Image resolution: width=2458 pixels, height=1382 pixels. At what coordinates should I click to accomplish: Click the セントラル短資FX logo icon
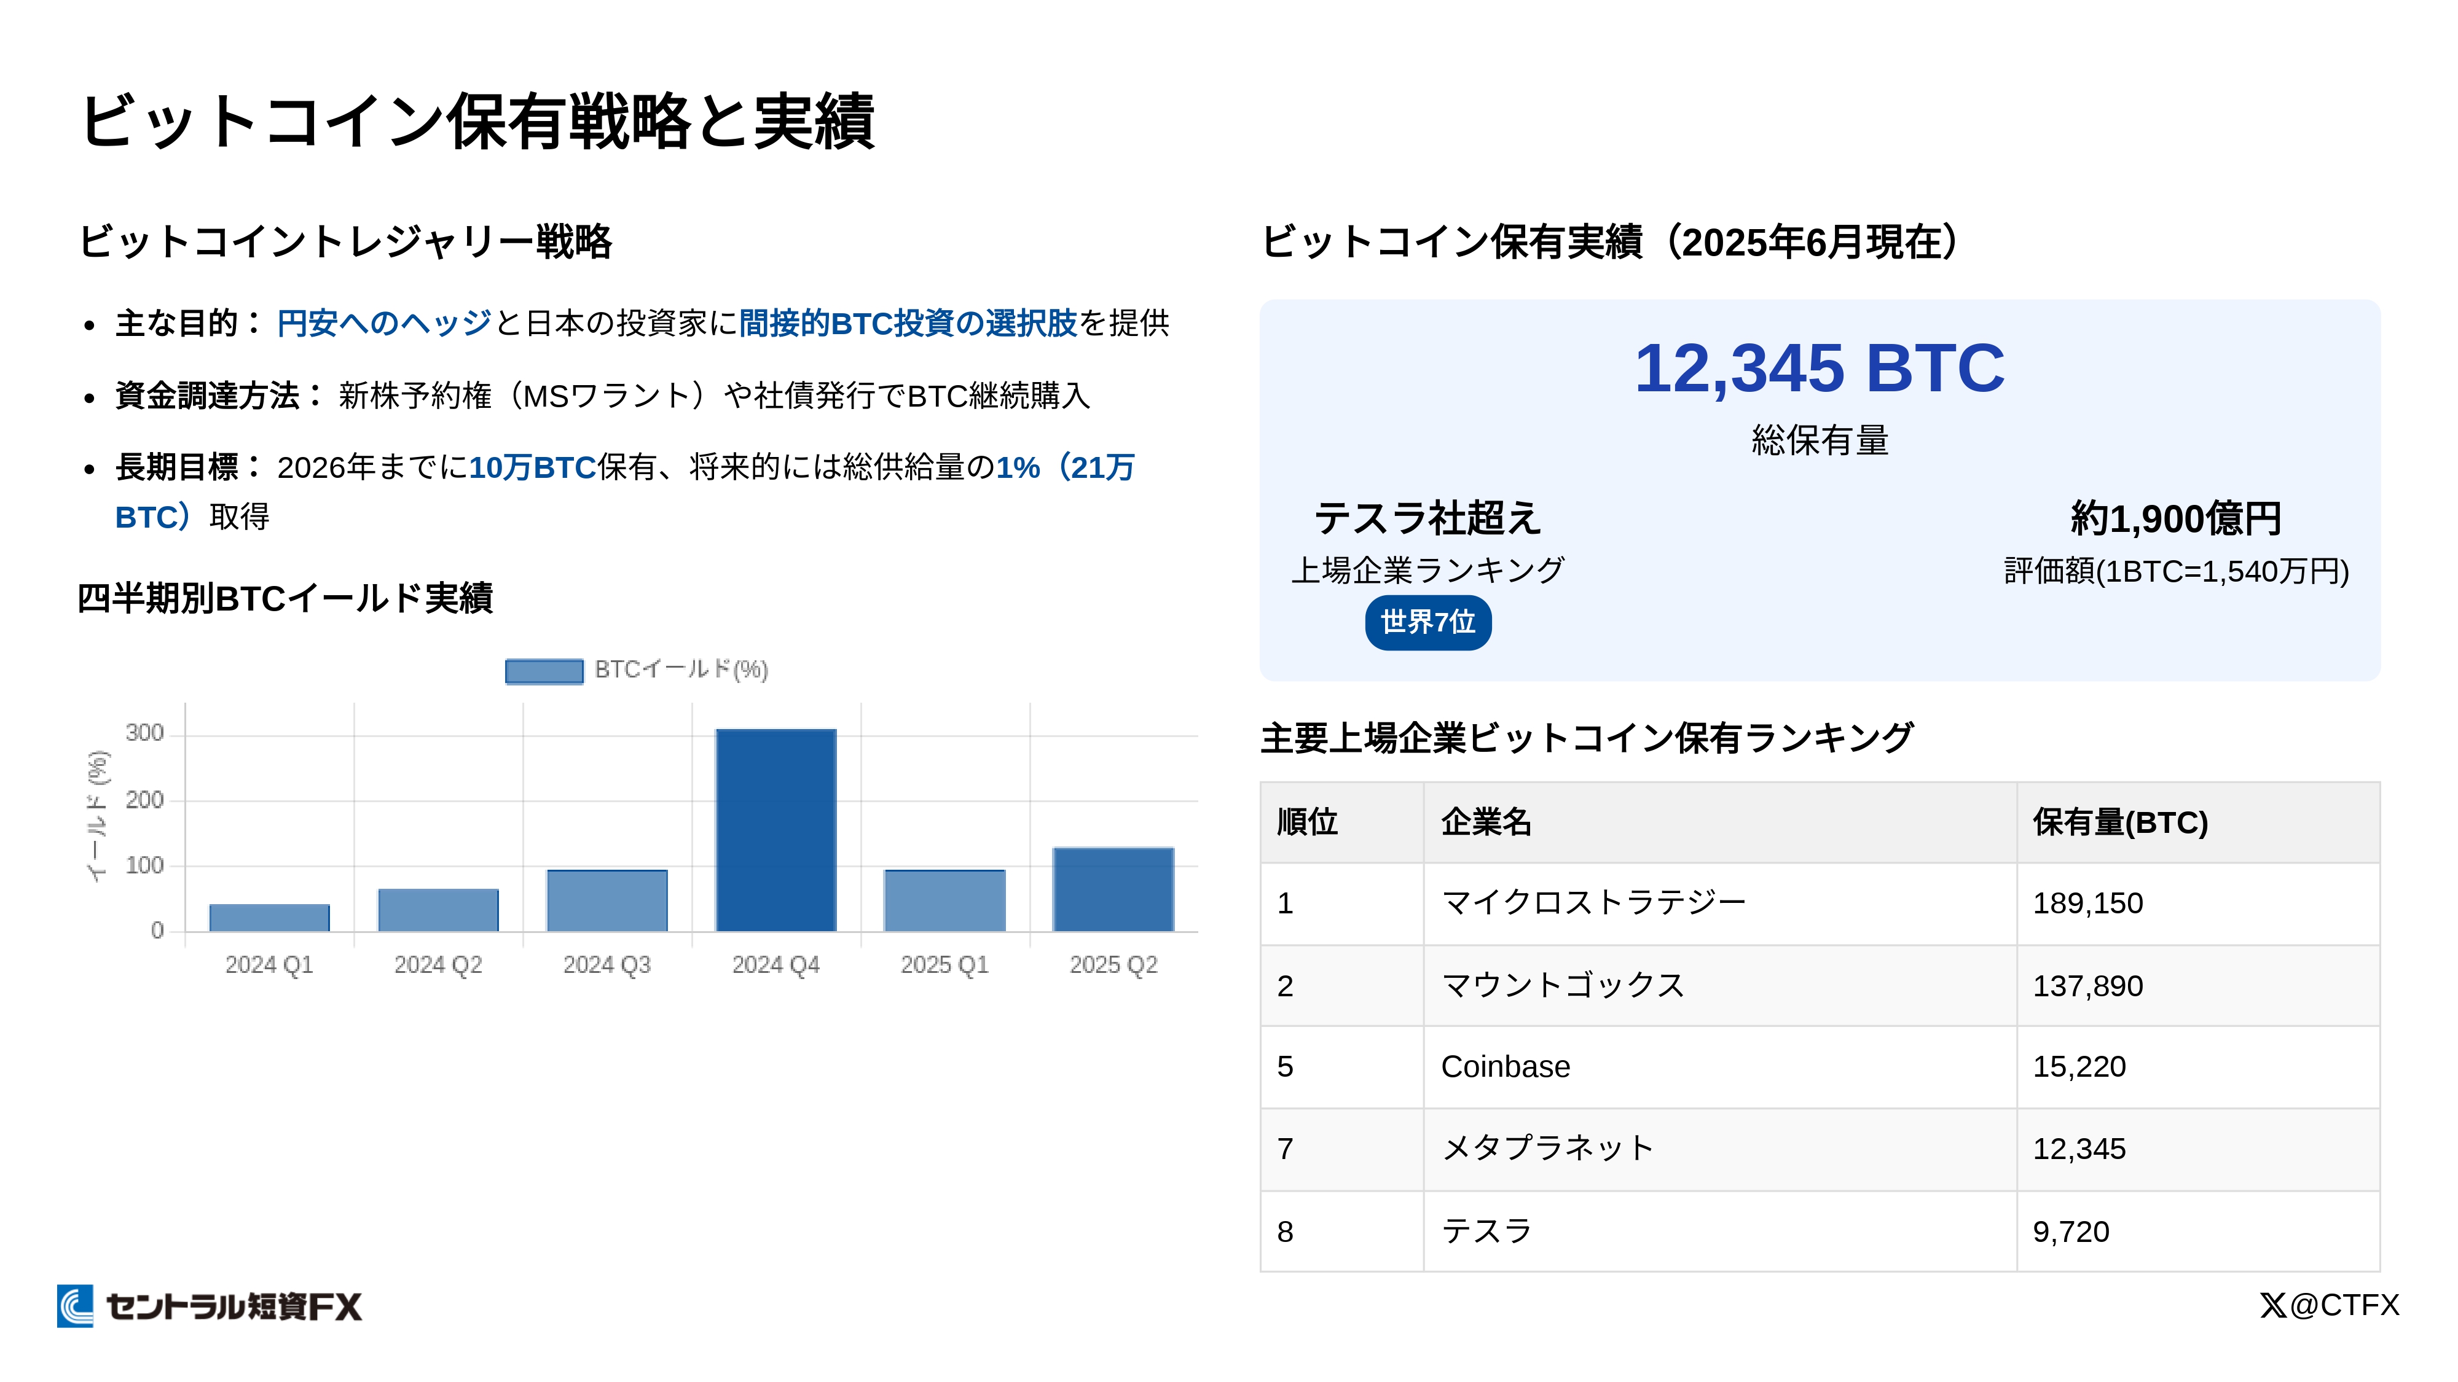click(x=76, y=1306)
